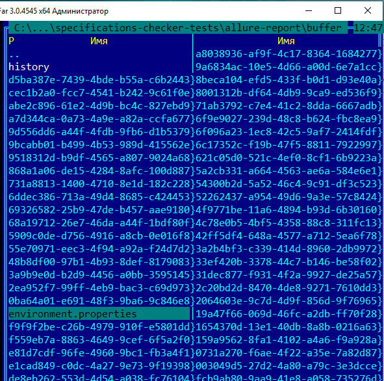Select file a7d344ca-0a73-4a9e-a82a-ccfa677

pyautogui.click(x=99, y=119)
